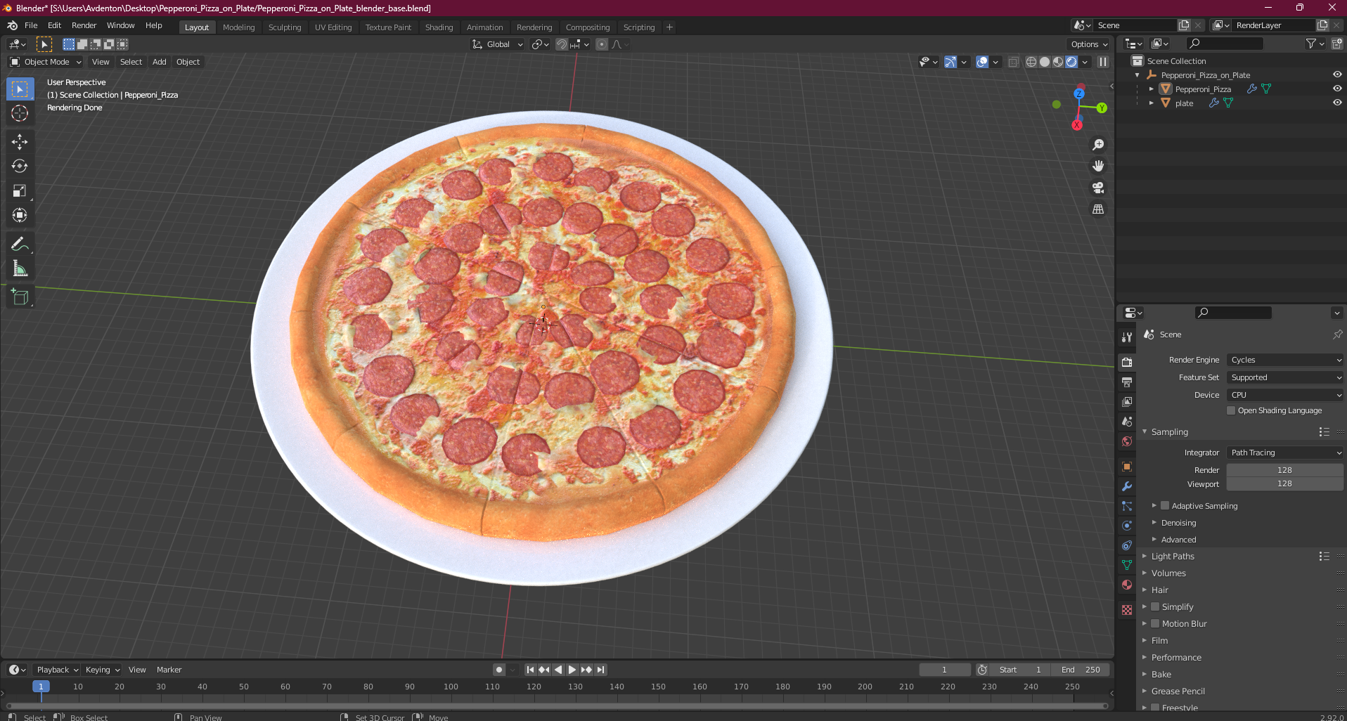Enable Open Shading Language checkbox
Viewport: 1347px width, 721px height.
(x=1231, y=410)
